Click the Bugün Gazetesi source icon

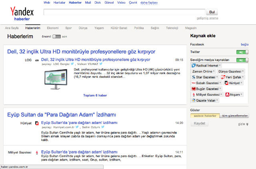pyautogui.click(x=194, y=88)
